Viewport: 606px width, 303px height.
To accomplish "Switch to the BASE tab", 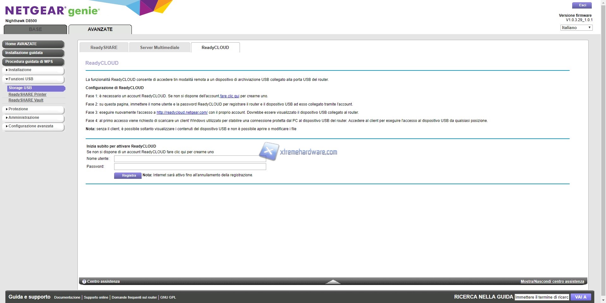I will point(35,29).
